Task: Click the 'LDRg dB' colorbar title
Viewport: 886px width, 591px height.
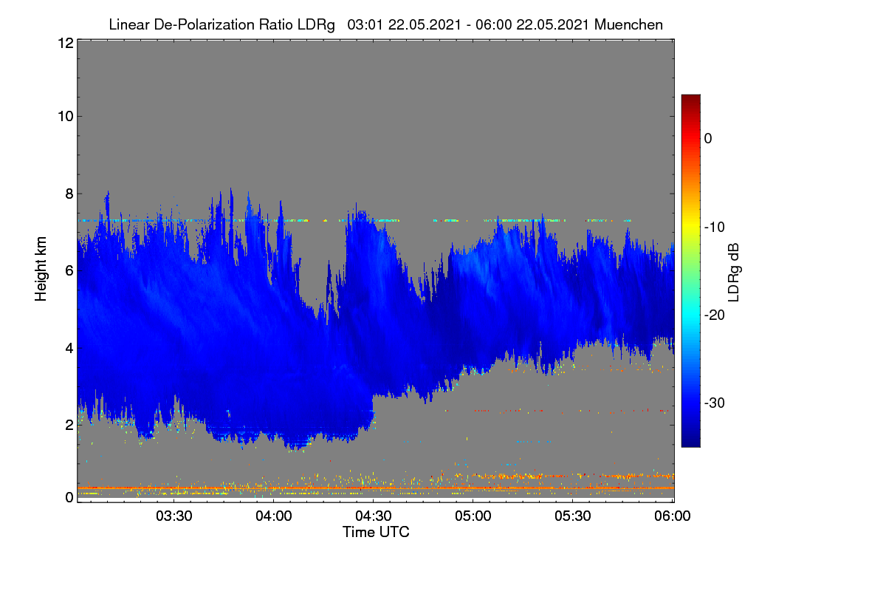Action: coord(734,271)
